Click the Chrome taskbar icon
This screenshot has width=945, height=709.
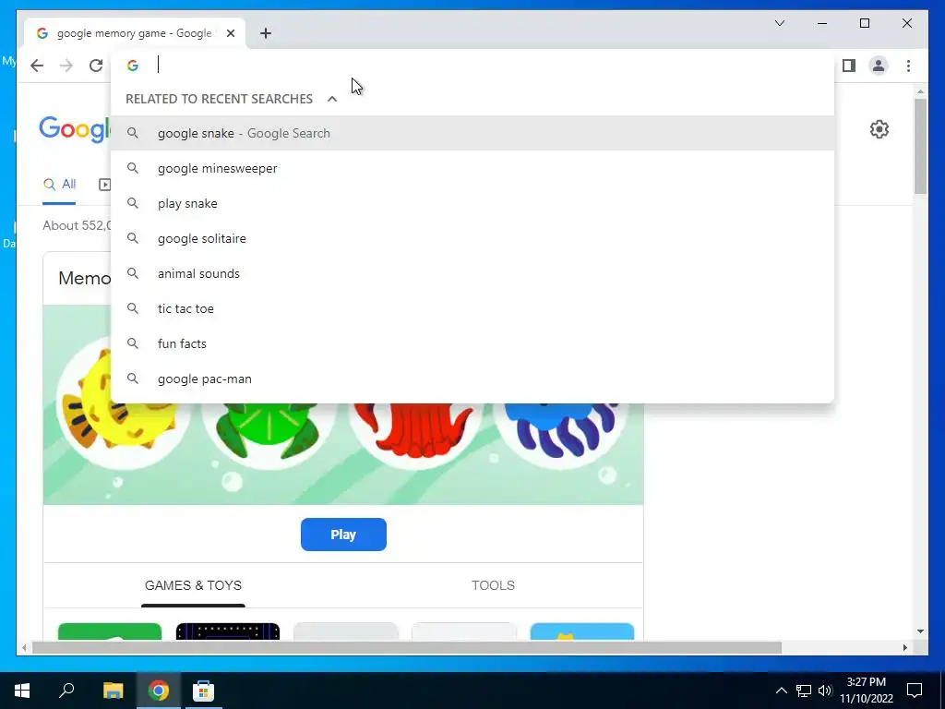point(159,691)
